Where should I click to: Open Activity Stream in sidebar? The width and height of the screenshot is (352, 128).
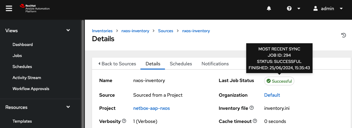point(27,78)
